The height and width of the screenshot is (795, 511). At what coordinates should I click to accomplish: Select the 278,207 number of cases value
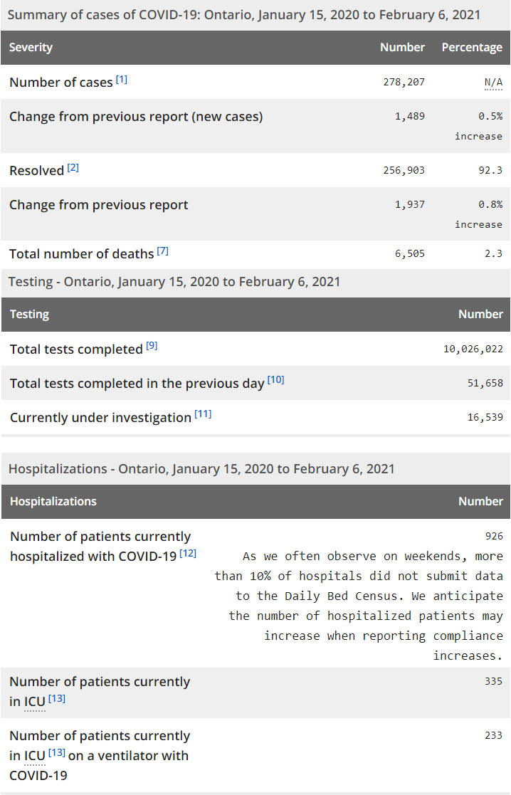[x=404, y=82]
